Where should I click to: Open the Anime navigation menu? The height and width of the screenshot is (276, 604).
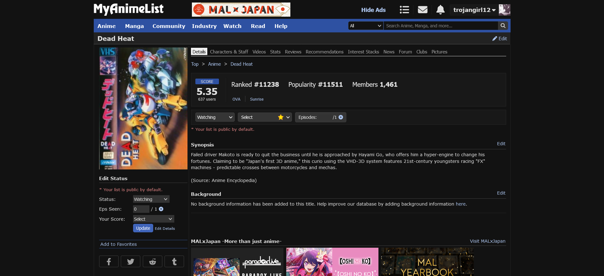pyautogui.click(x=106, y=26)
